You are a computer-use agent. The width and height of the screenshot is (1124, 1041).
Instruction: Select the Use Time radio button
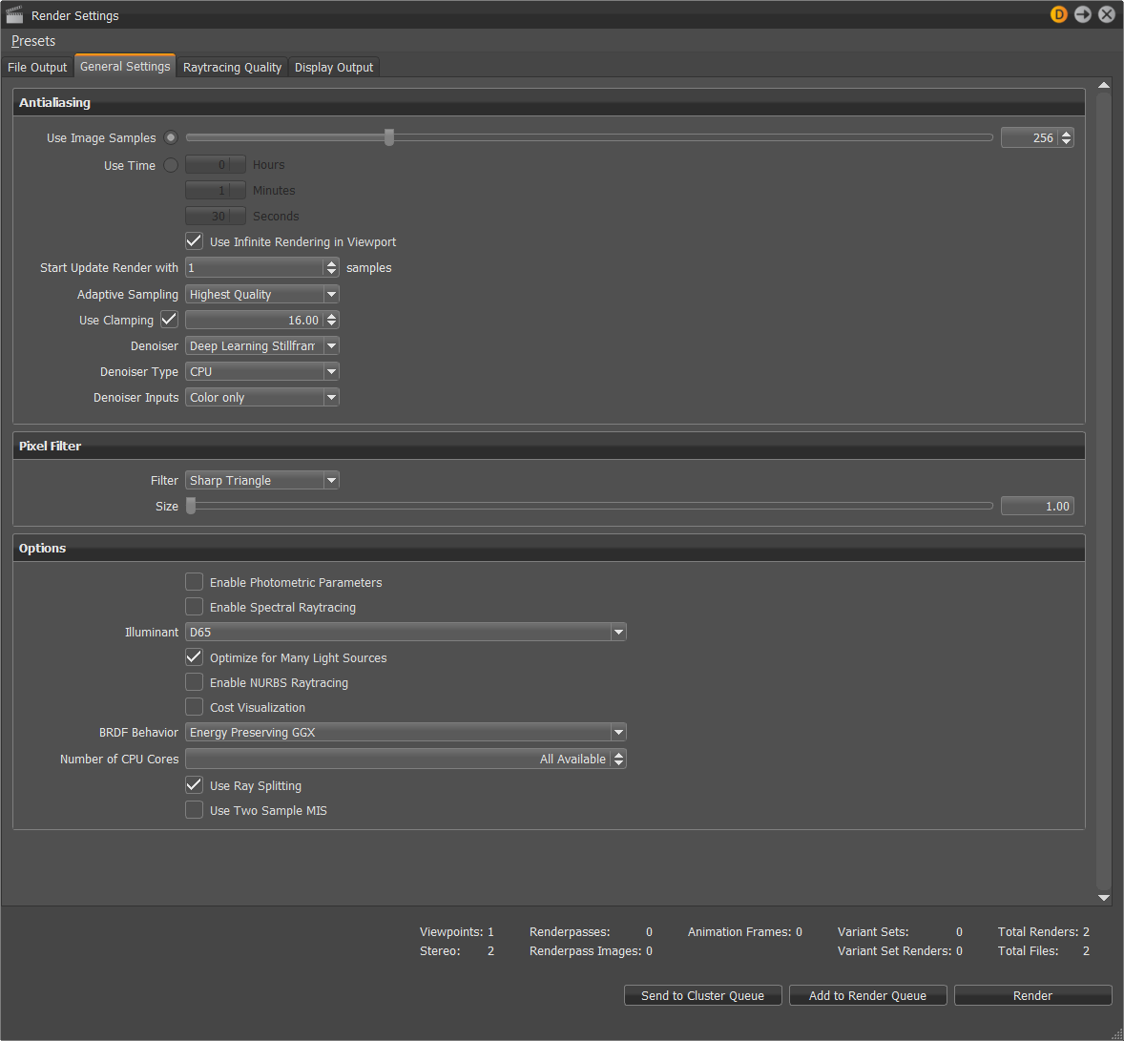(170, 164)
